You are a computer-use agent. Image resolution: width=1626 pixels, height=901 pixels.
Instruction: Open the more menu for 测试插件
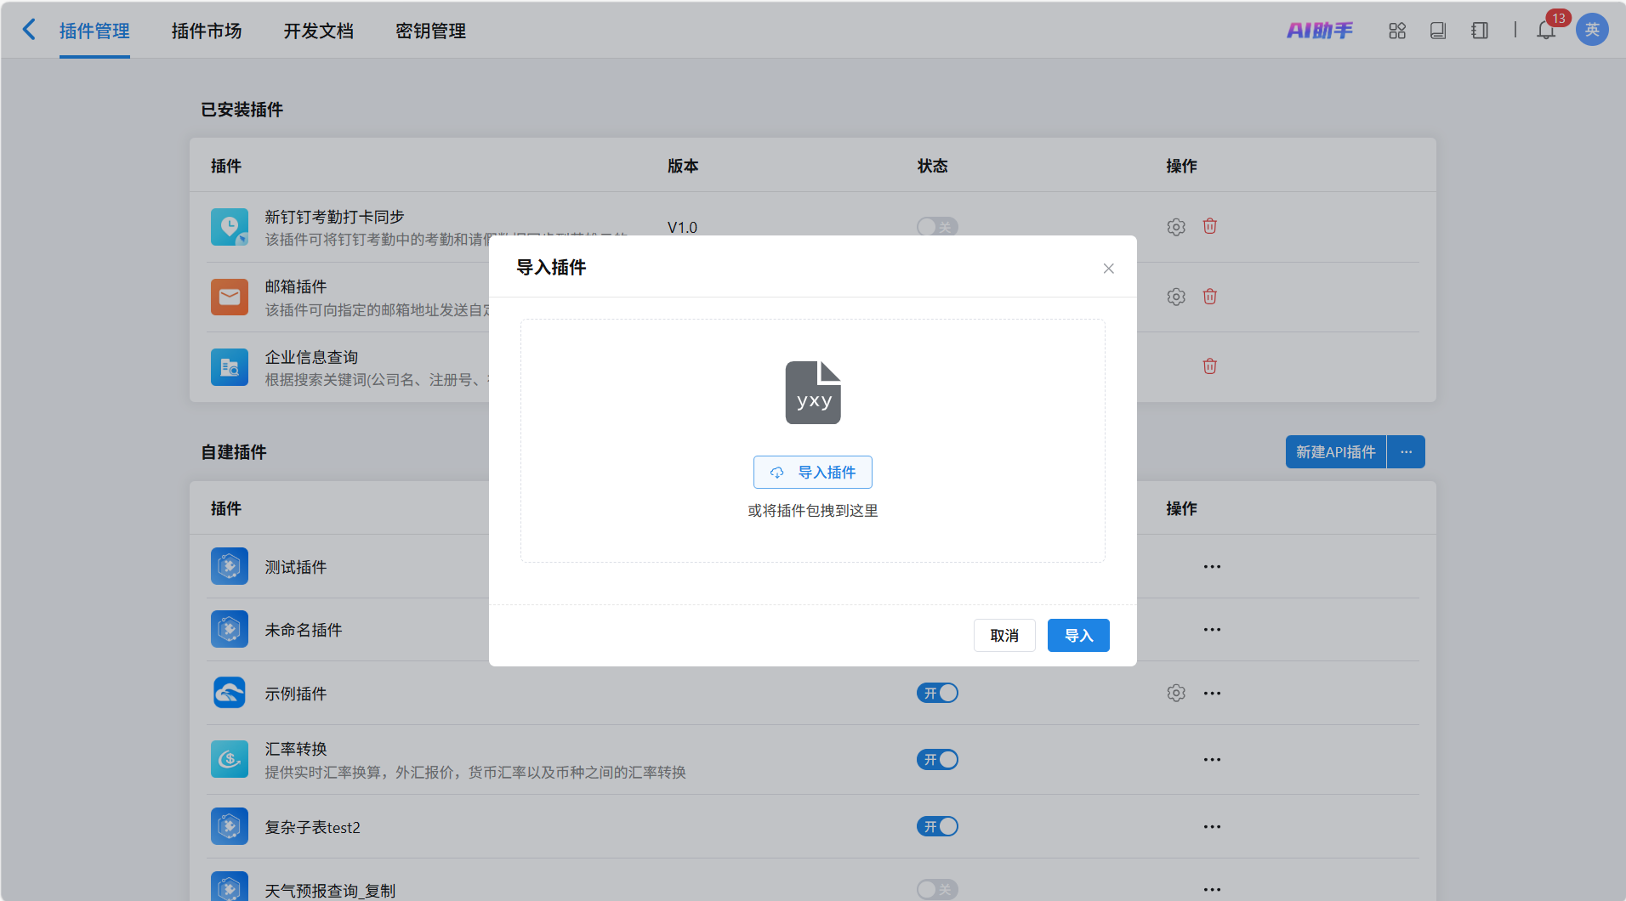[1212, 567]
